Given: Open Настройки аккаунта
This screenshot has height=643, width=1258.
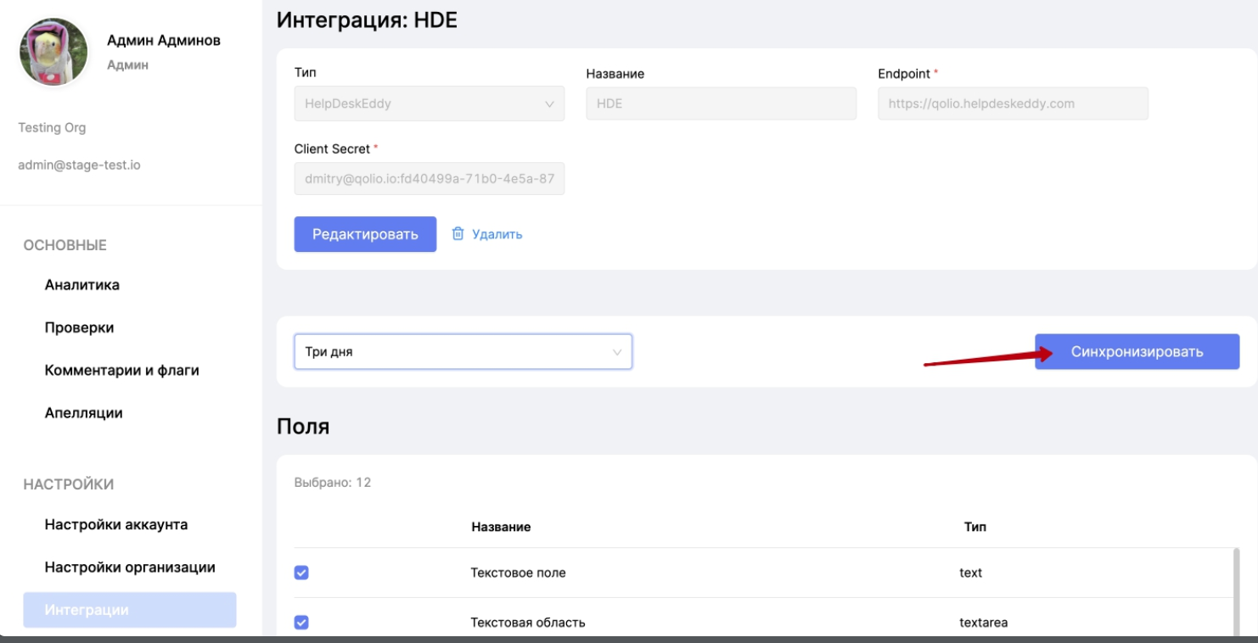Looking at the screenshot, I should click(x=116, y=524).
